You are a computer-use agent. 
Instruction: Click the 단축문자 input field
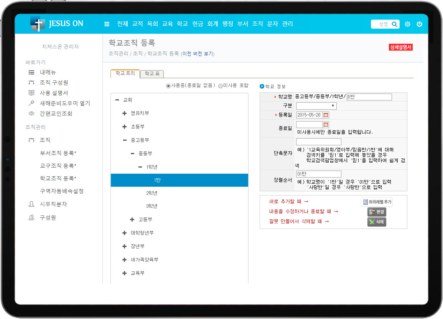[318, 142]
